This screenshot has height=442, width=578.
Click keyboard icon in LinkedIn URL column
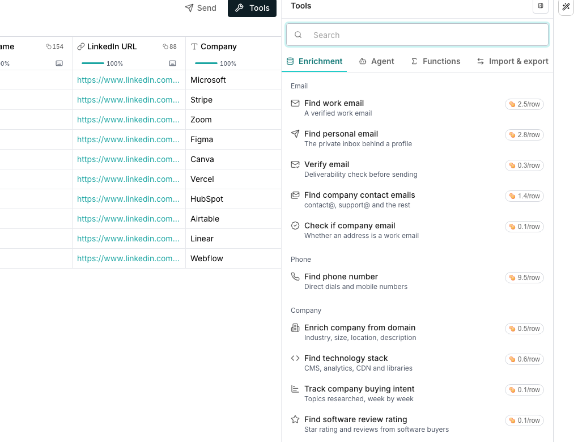click(172, 63)
